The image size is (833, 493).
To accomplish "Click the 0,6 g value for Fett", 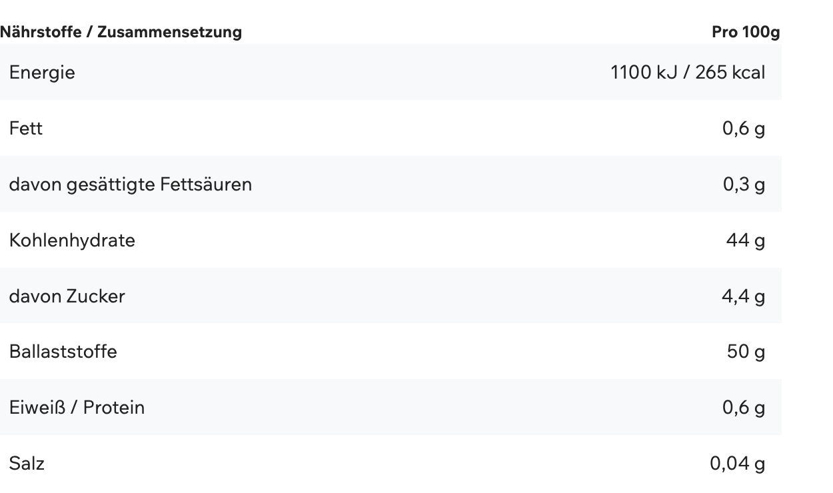I will coord(743,128).
